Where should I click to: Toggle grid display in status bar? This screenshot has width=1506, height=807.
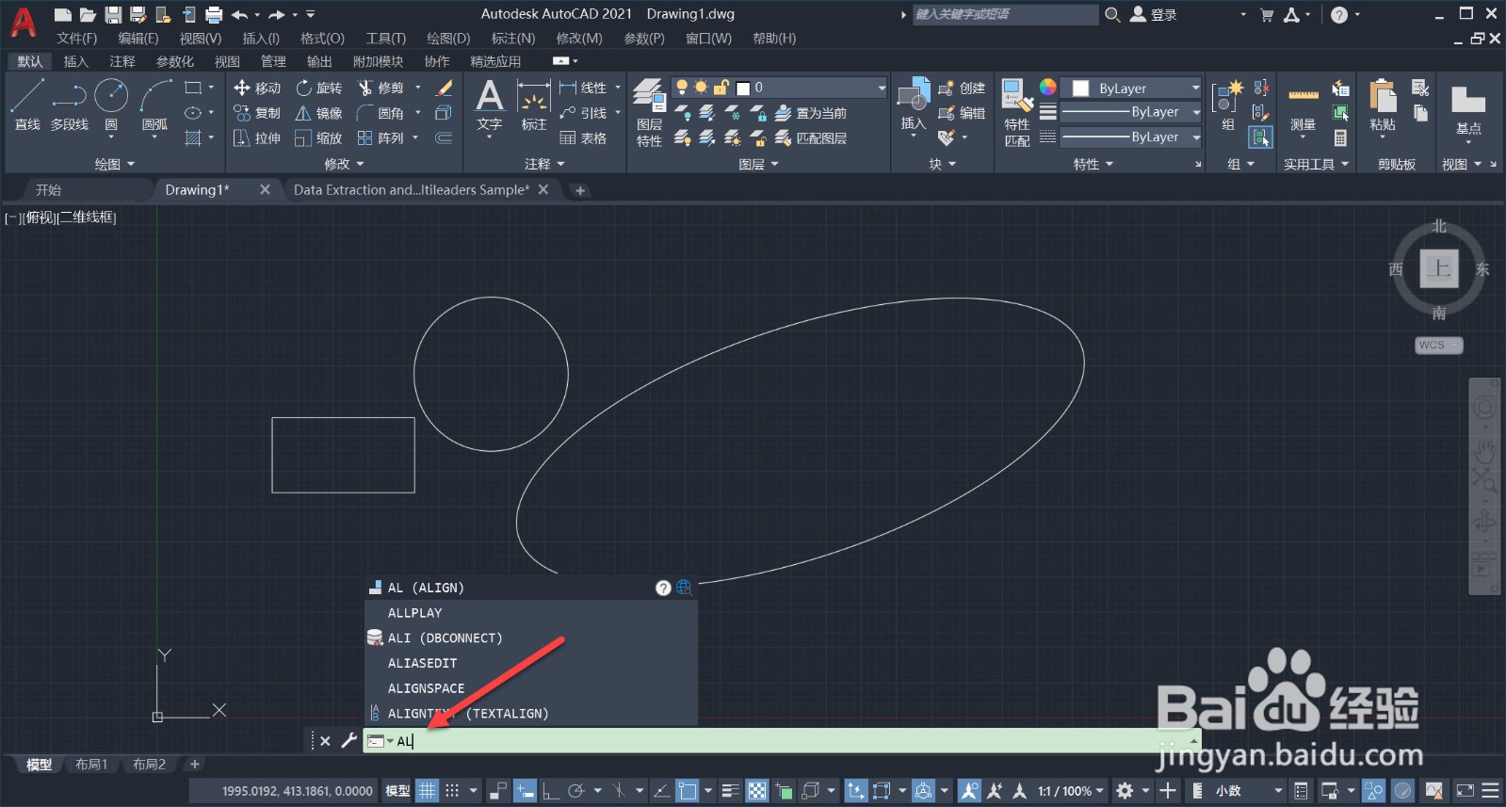(x=428, y=791)
